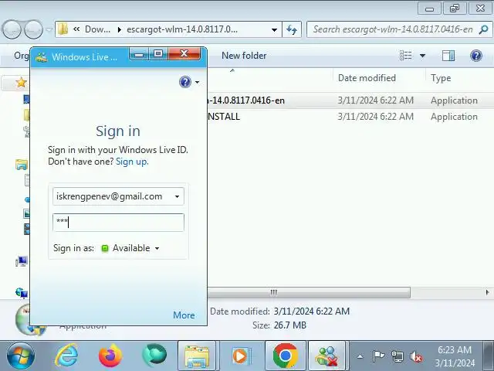The width and height of the screenshot is (494, 371).
Task: Click the folder icon in address bar
Action: [63, 29]
